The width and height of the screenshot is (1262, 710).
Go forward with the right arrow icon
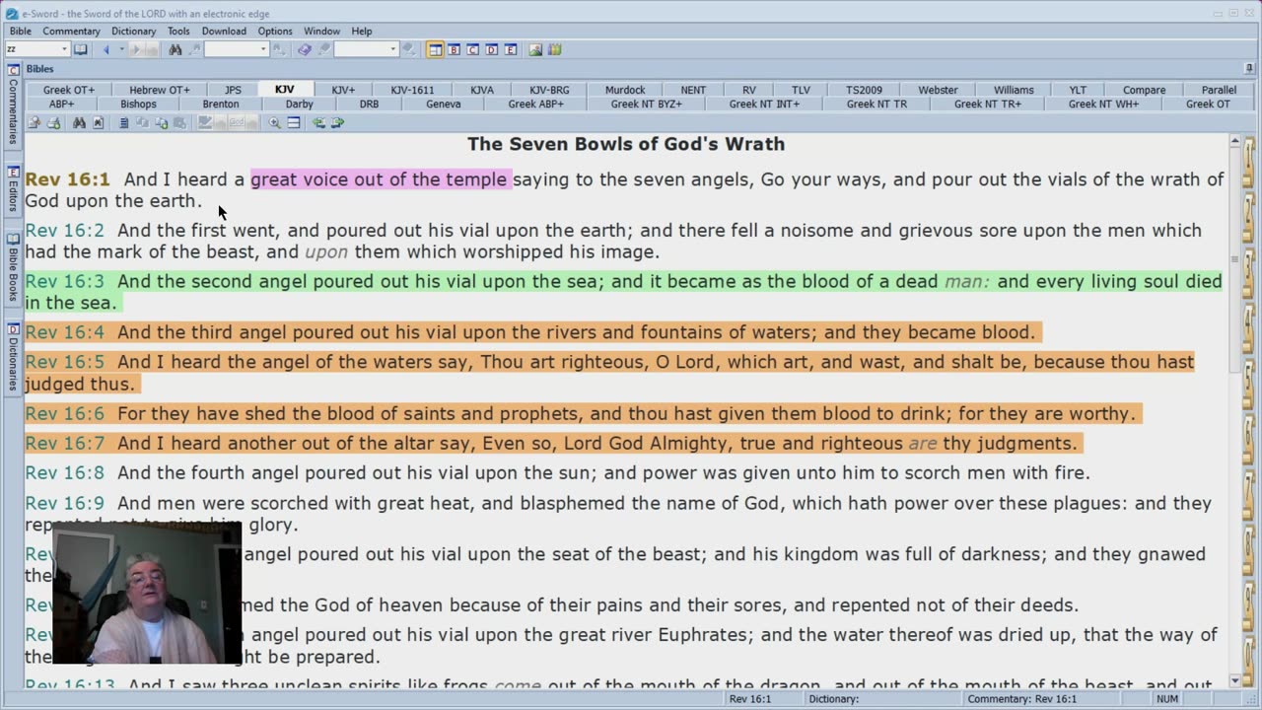coord(137,49)
